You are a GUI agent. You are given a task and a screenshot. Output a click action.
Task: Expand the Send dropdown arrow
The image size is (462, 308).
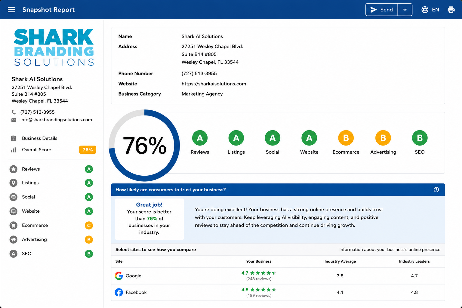point(405,10)
